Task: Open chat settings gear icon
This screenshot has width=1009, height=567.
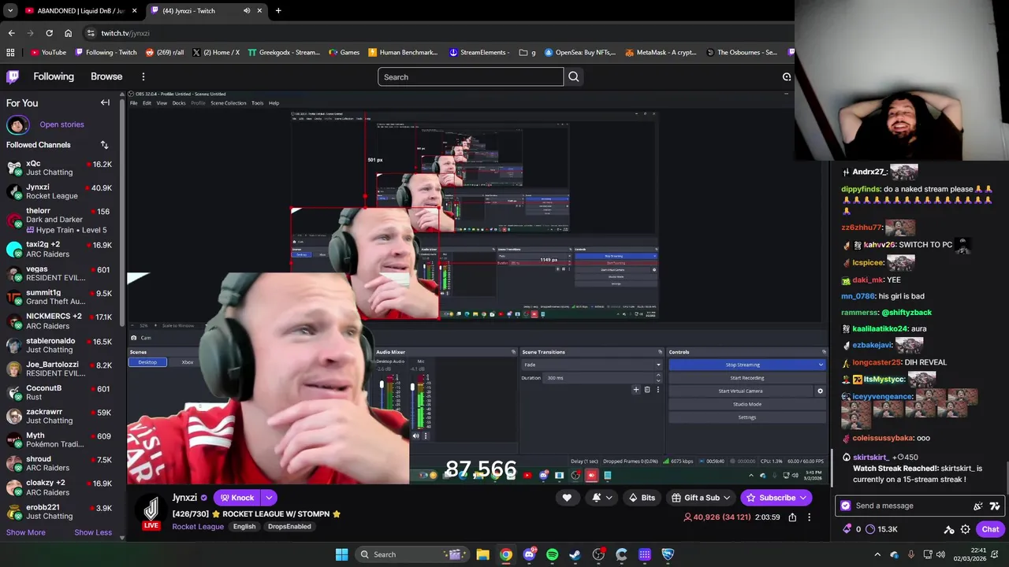Action: pos(965,529)
